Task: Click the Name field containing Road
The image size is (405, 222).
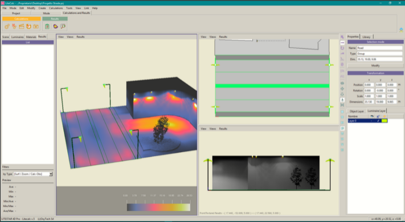Action: (x=379, y=48)
